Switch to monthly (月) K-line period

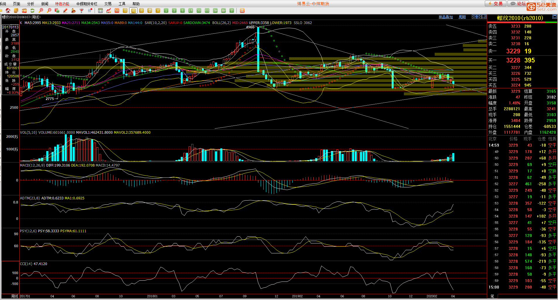[x=141, y=11]
